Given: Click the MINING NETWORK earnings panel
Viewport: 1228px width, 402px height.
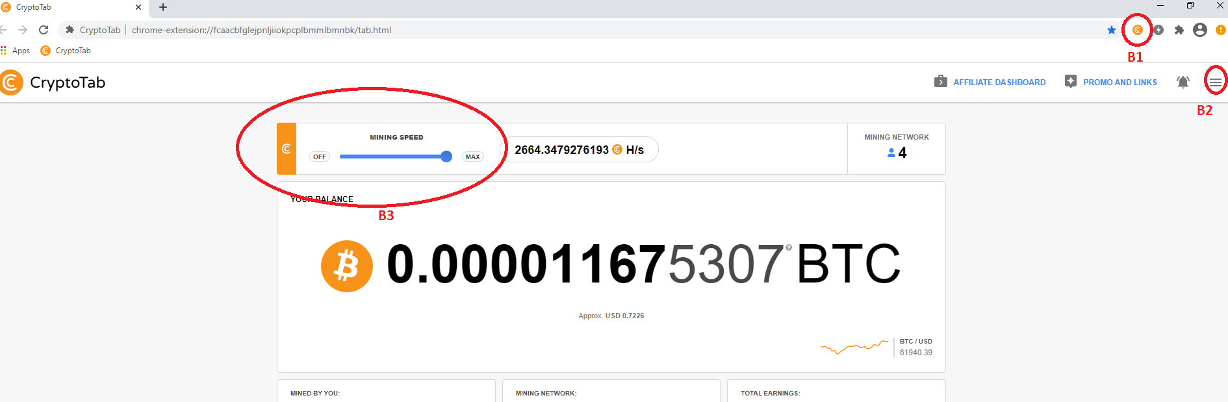Looking at the screenshot, I should point(611,391).
